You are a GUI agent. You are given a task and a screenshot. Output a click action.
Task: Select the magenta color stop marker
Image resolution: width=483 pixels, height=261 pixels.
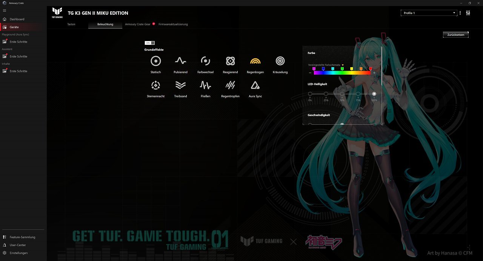tap(314, 69)
